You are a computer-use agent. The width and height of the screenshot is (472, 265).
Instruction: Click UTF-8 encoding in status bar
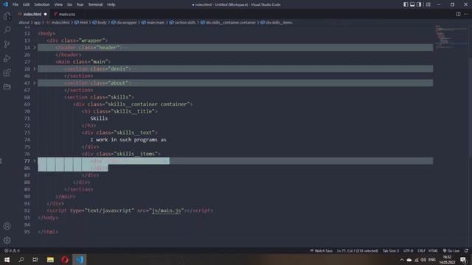(408, 250)
